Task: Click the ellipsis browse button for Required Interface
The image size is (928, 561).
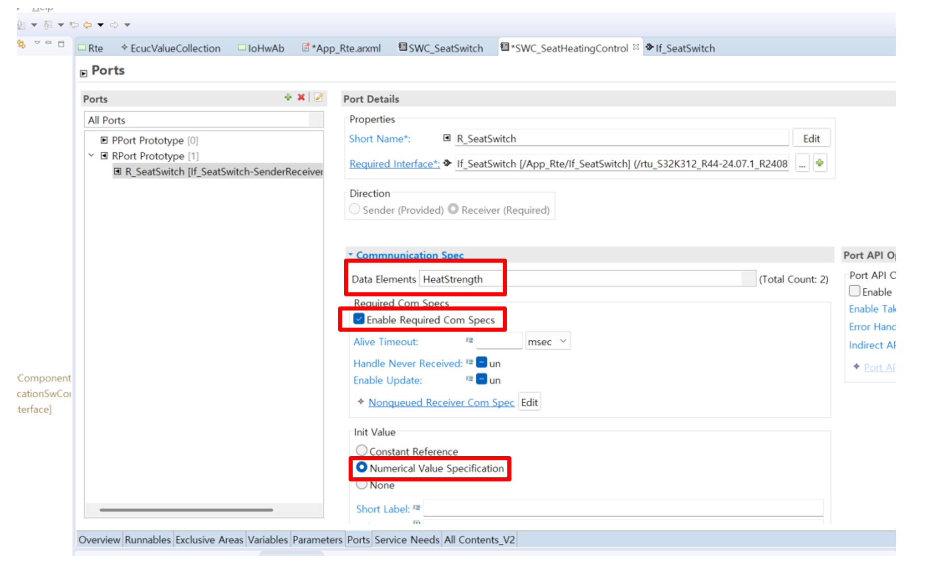Action: click(802, 164)
